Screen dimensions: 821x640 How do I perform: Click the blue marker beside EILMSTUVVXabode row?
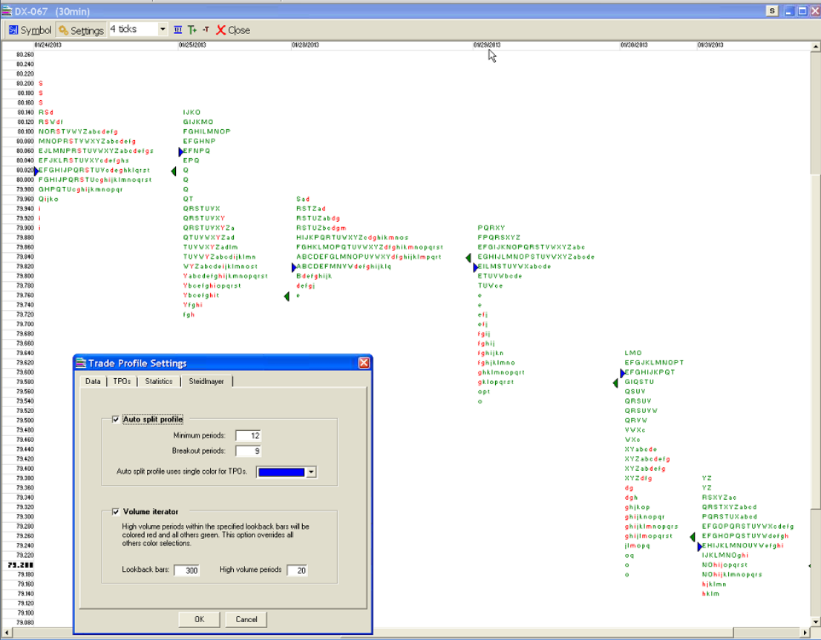pos(475,268)
